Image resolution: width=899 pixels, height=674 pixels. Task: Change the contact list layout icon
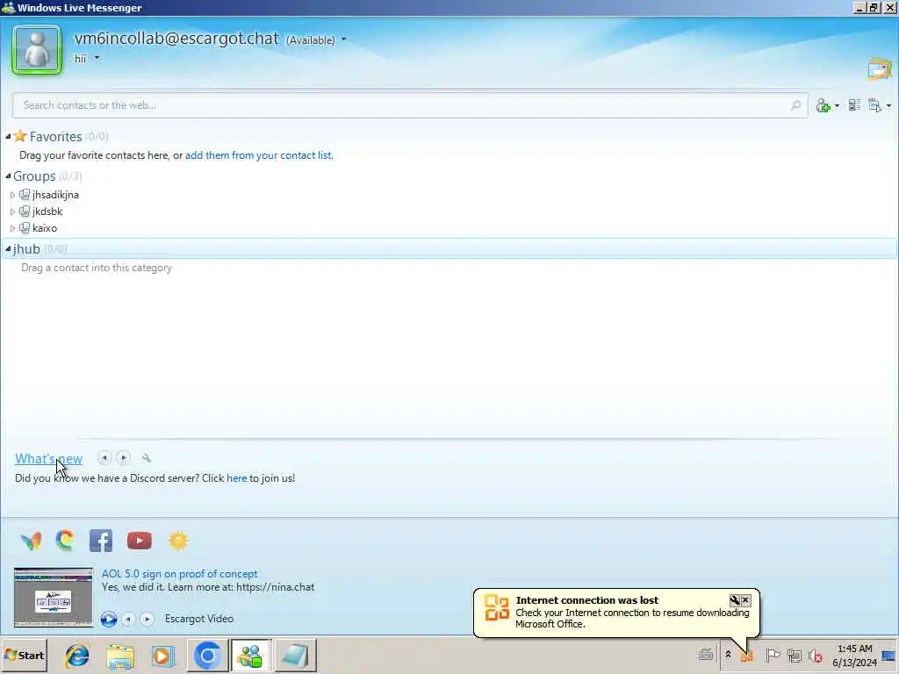click(x=854, y=105)
